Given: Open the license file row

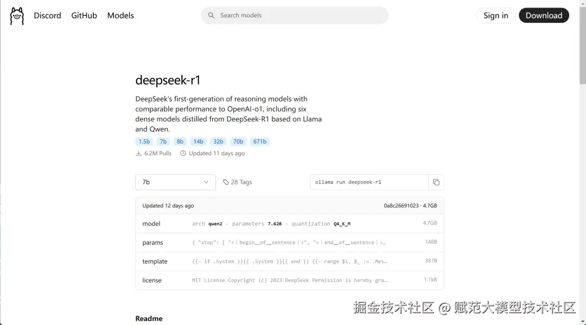Looking at the screenshot, I should (x=290, y=280).
